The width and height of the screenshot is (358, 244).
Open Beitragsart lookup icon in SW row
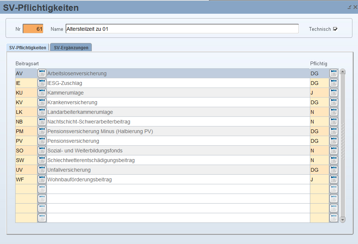pyautogui.click(x=42, y=160)
